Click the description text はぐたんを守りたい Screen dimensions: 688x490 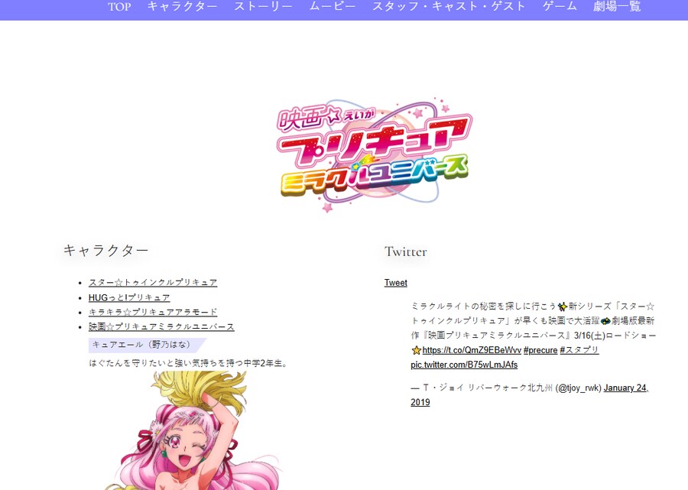(x=189, y=363)
